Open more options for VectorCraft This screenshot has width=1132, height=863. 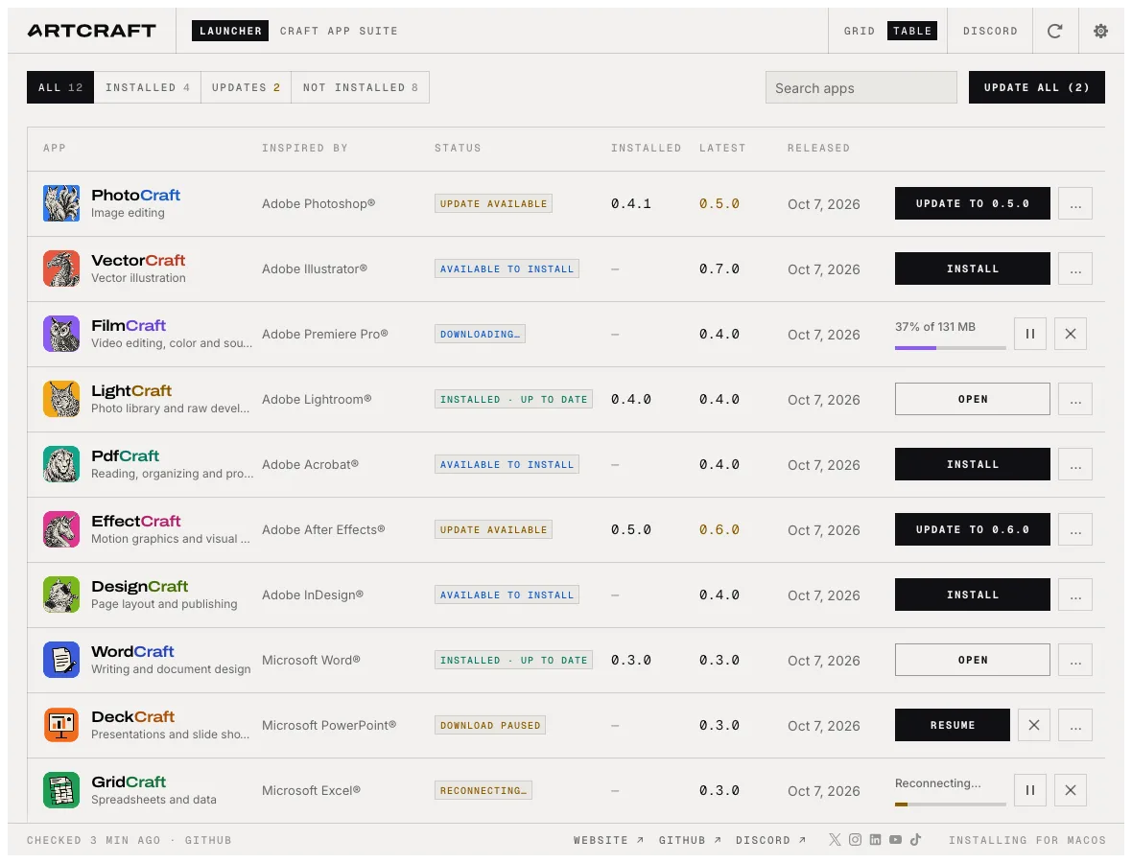click(x=1075, y=268)
